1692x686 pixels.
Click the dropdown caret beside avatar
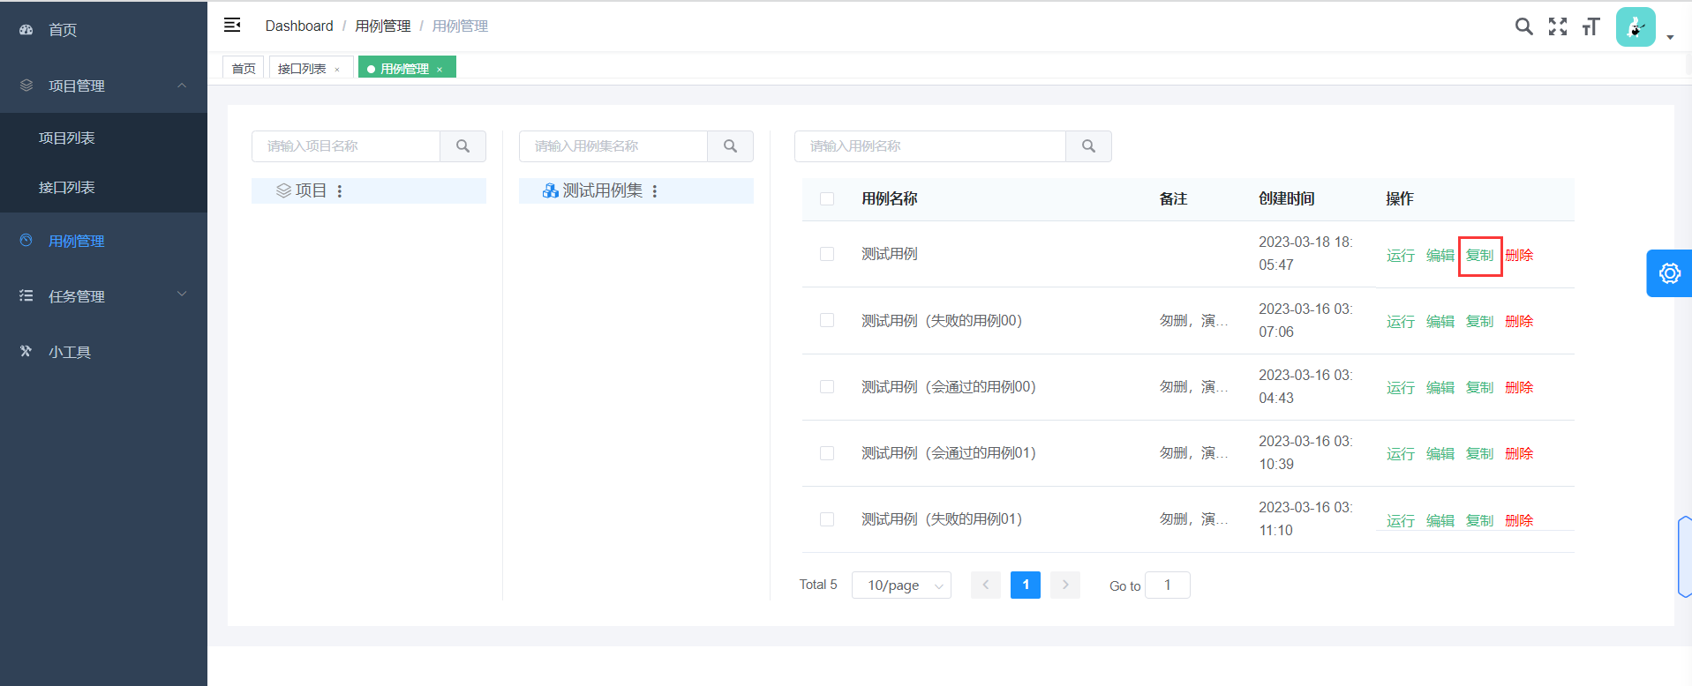point(1670,37)
